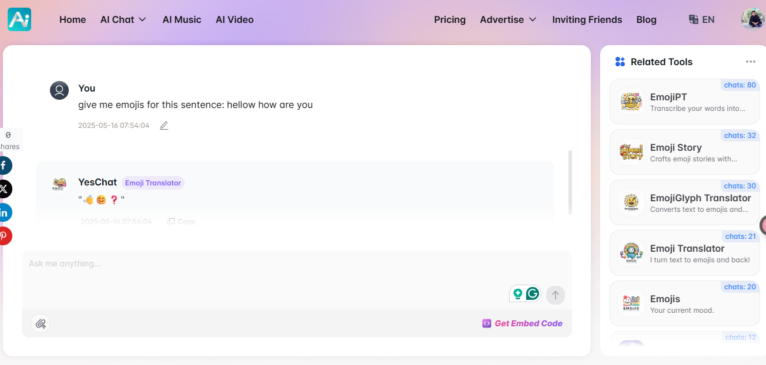Open the EmojiPT related tool
This screenshot has width=766, height=365.
tap(684, 102)
